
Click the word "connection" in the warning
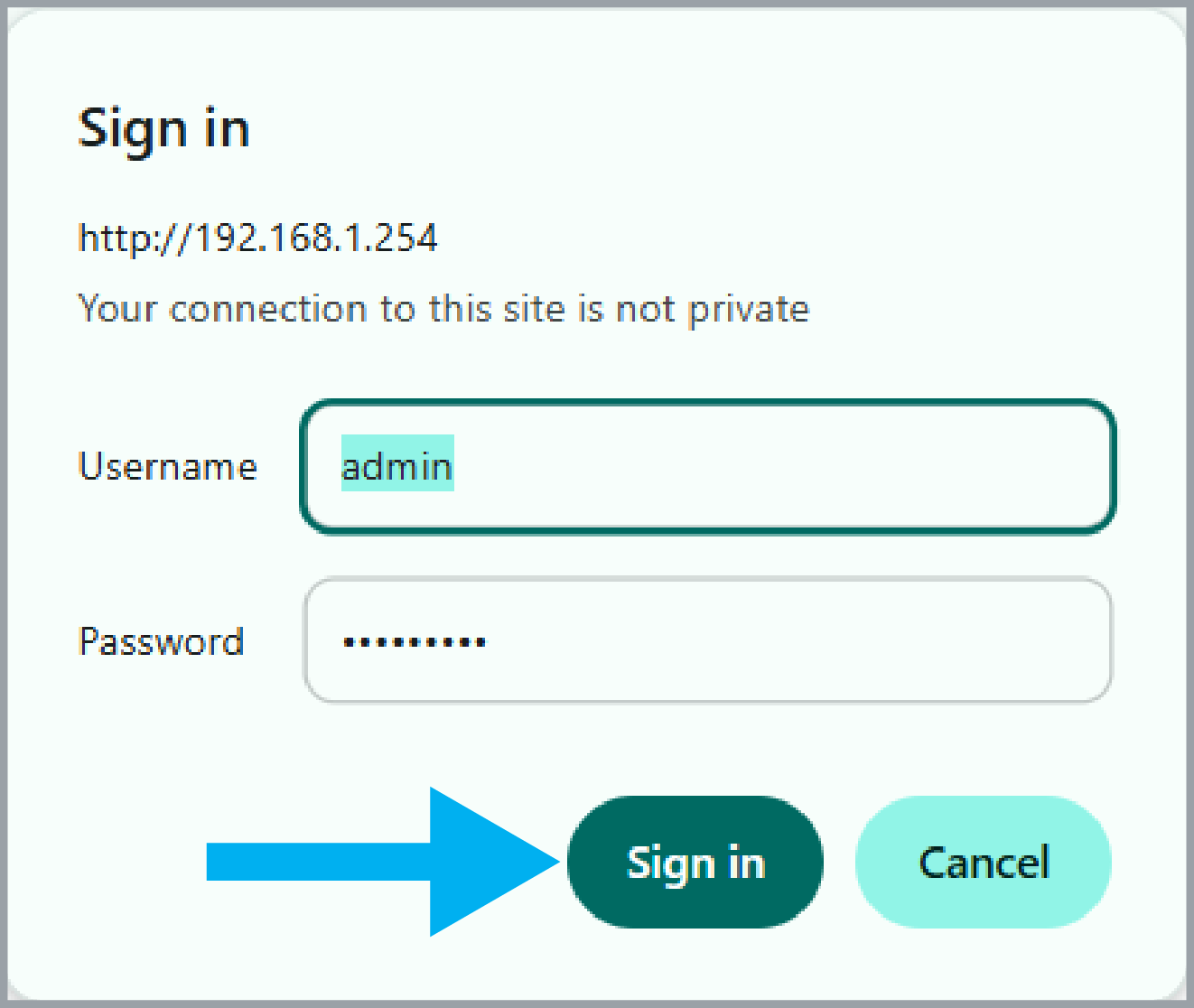pos(268,309)
